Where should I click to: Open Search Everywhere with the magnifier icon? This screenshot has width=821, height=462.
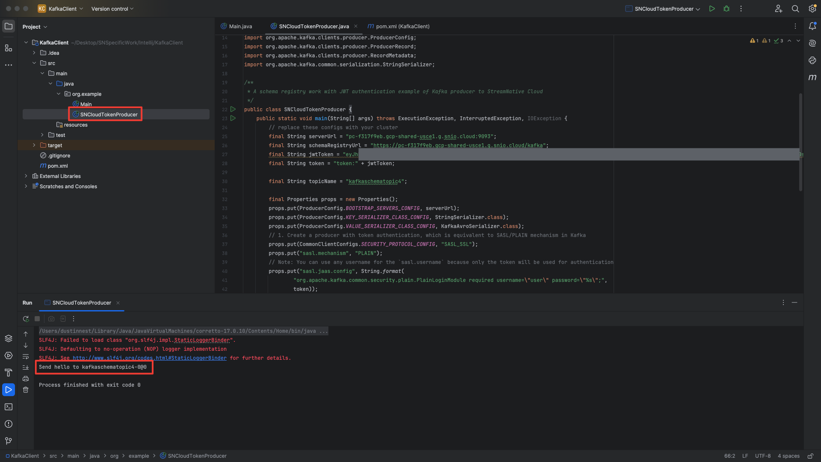795,9
